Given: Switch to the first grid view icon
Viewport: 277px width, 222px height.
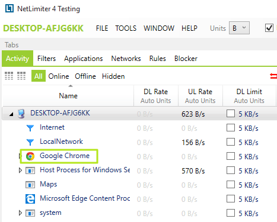Looking at the screenshot, I should (9, 76).
